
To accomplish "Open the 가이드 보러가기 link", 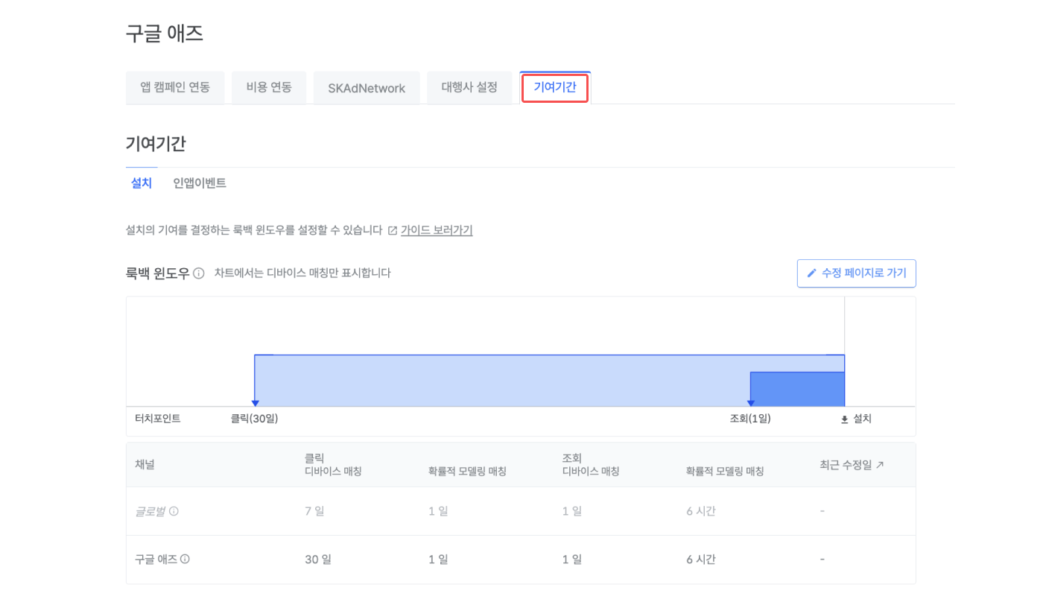I will click(437, 230).
